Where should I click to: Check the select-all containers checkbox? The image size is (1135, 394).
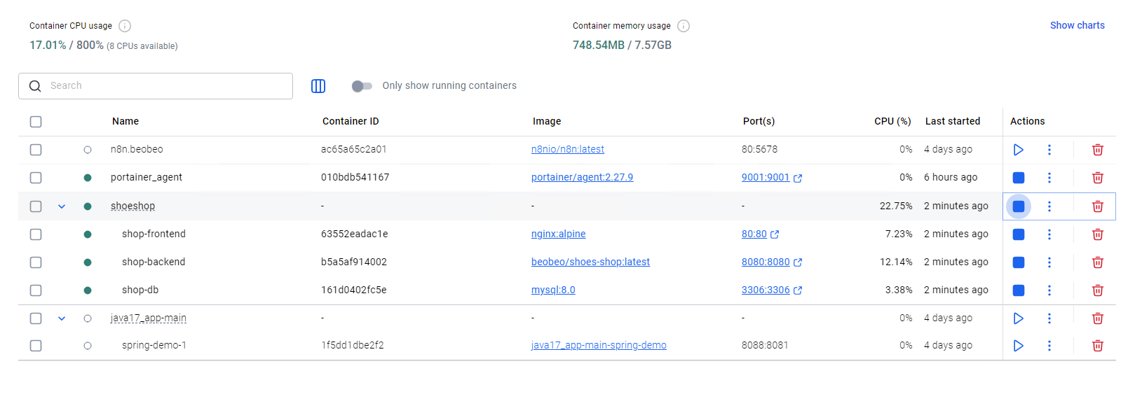pos(36,122)
